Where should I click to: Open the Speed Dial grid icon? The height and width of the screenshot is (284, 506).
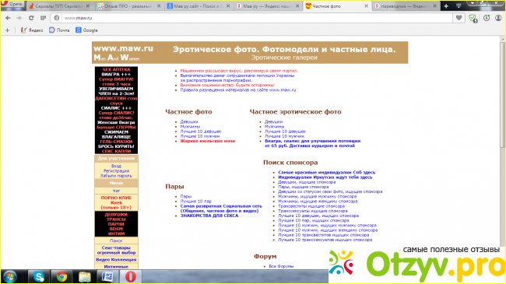43,18
